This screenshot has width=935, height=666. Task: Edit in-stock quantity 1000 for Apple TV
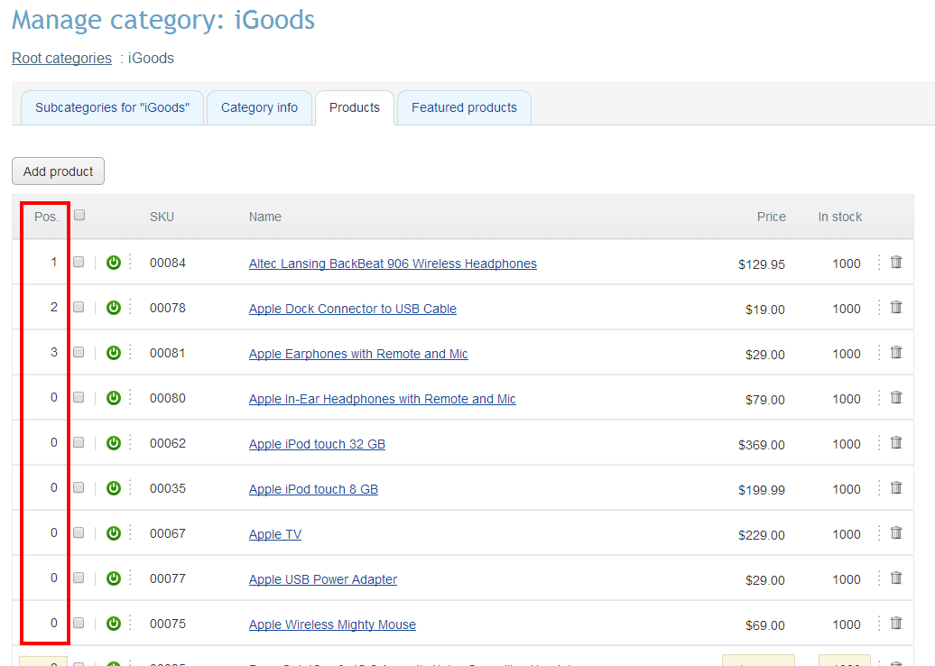(847, 534)
